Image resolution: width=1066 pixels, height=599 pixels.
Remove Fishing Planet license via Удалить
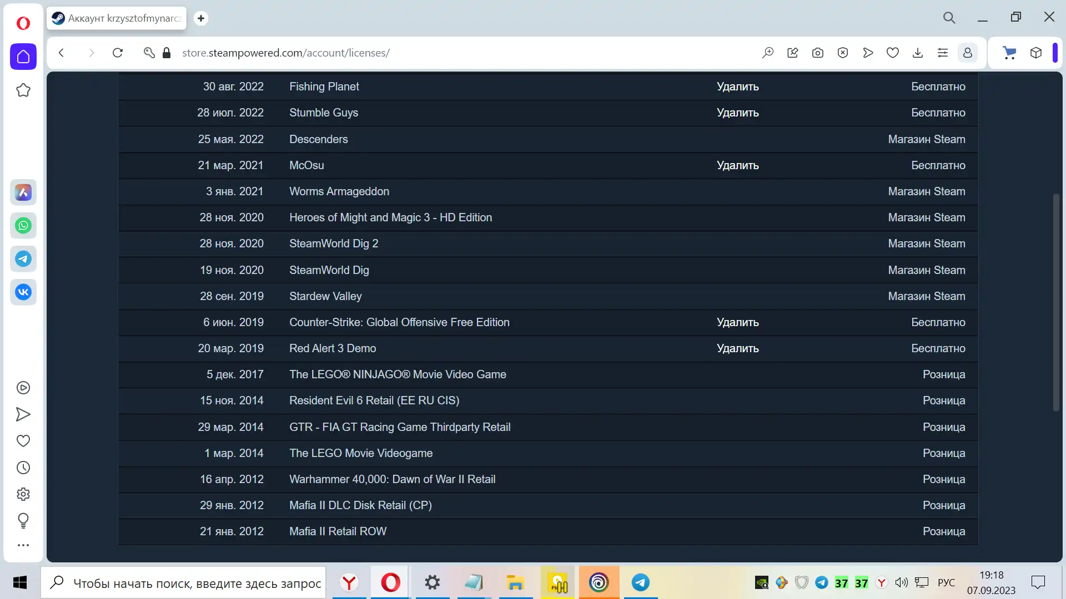coord(737,87)
